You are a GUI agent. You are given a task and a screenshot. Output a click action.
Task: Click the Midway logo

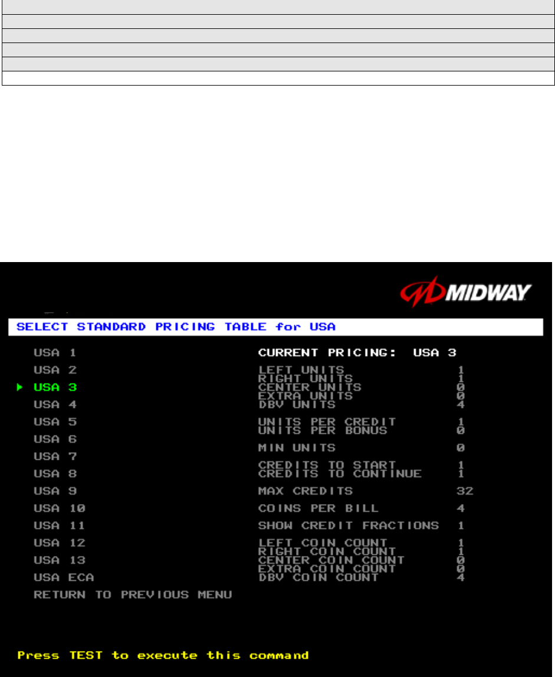tap(466, 292)
